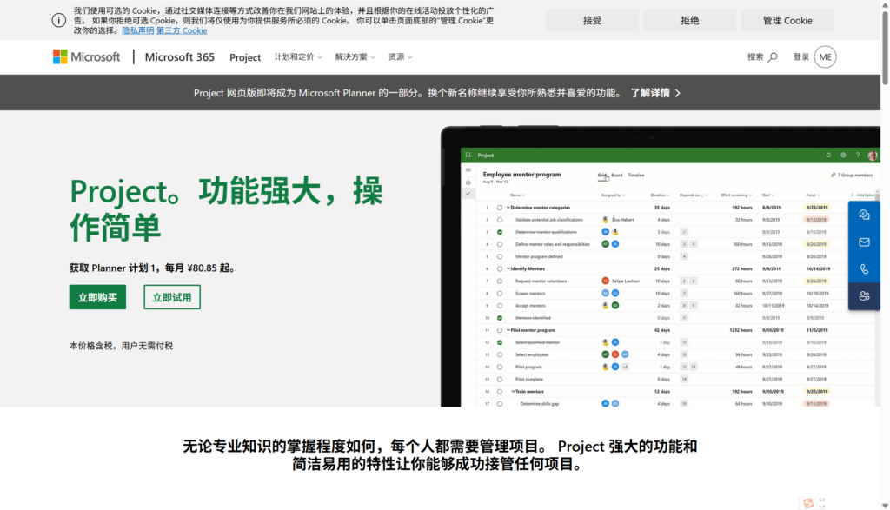Viewport: 890px width, 510px height.
Task: Click the phone call sidebar icon
Action: click(864, 268)
